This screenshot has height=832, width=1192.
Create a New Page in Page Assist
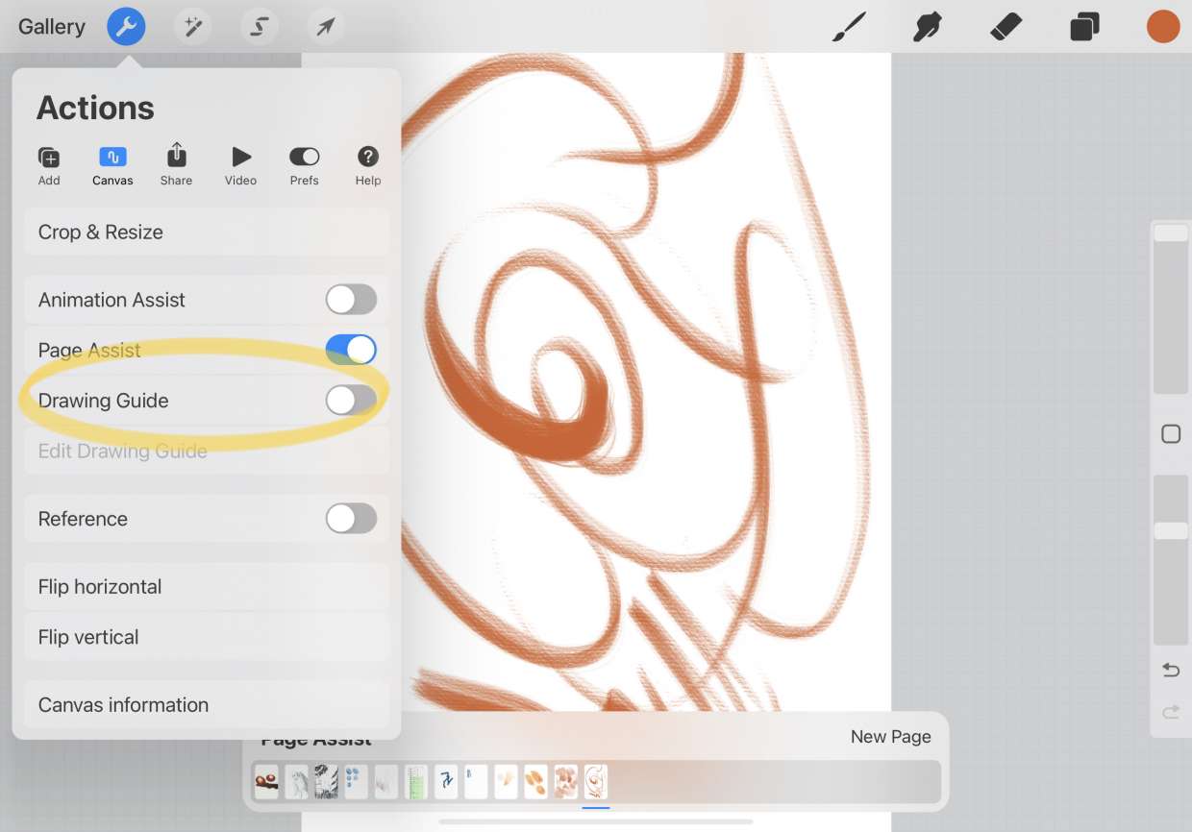pyautogui.click(x=890, y=736)
